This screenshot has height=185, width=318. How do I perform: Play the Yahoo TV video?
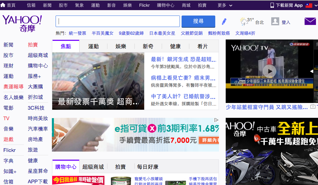coord(269,71)
